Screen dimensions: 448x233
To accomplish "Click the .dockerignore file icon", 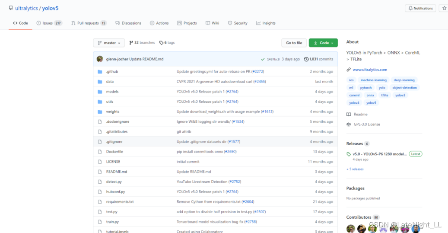I will [x=100, y=122].
